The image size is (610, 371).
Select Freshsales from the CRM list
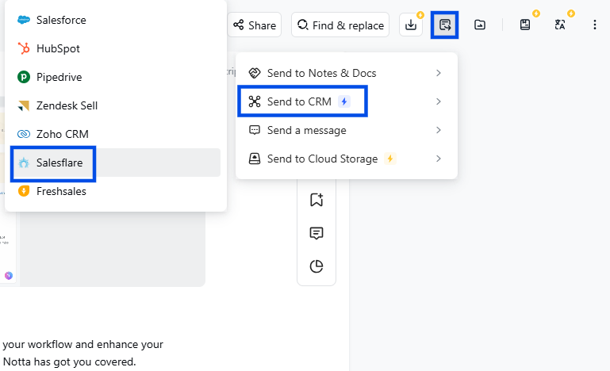coord(116,191)
